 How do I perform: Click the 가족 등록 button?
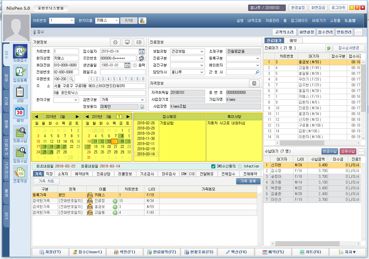coord(248,181)
